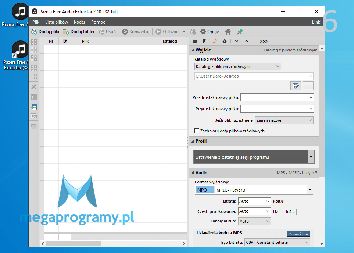Play file with the Odtwórz icon
Image resolution: width=354 pixels, height=253 pixels.
click(x=158, y=32)
